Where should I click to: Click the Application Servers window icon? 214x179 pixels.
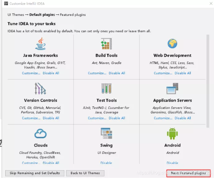click(173, 88)
